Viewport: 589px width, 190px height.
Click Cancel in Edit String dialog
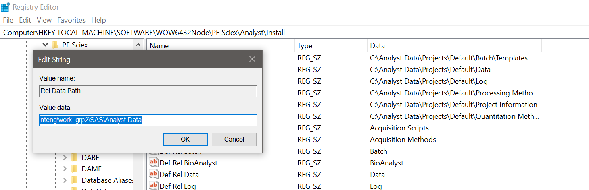234,139
